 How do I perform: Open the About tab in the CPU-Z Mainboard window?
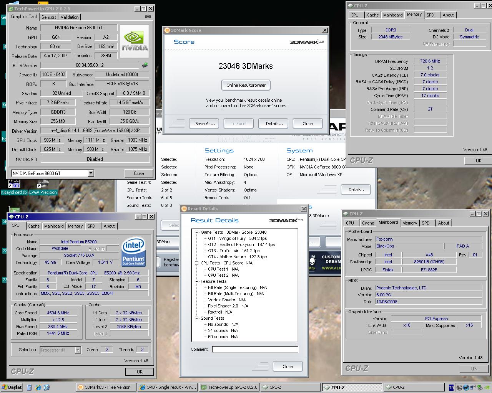click(444, 223)
